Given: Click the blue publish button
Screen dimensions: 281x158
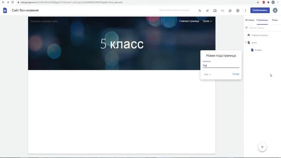Looking at the screenshot, I should [260, 10].
